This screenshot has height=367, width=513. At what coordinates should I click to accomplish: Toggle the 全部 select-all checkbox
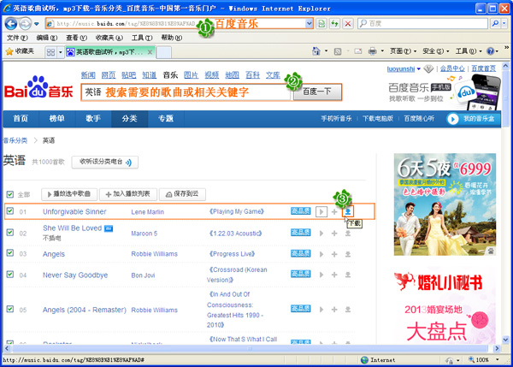click(9, 194)
